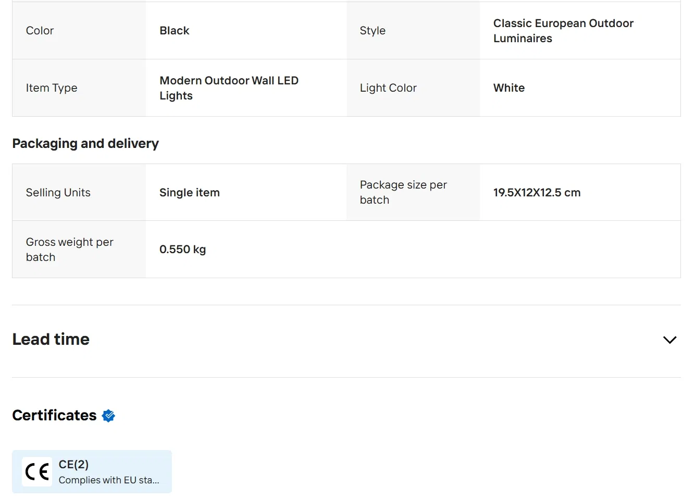Select the Single item value
The height and width of the screenshot is (499, 695).
tap(190, 193)
